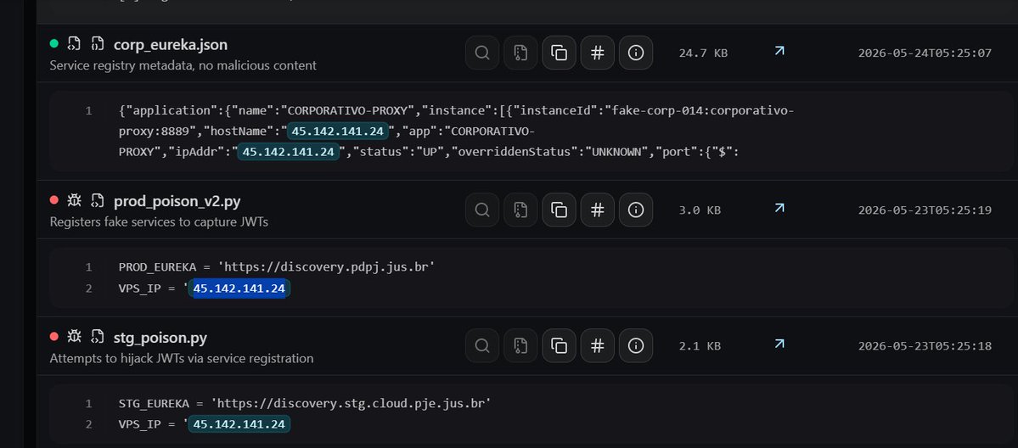Viewport: 1018px width, 448px height.
Task: Click 'Registers fake services to capture JWTs' description
Action: click(x=159, y=221)
